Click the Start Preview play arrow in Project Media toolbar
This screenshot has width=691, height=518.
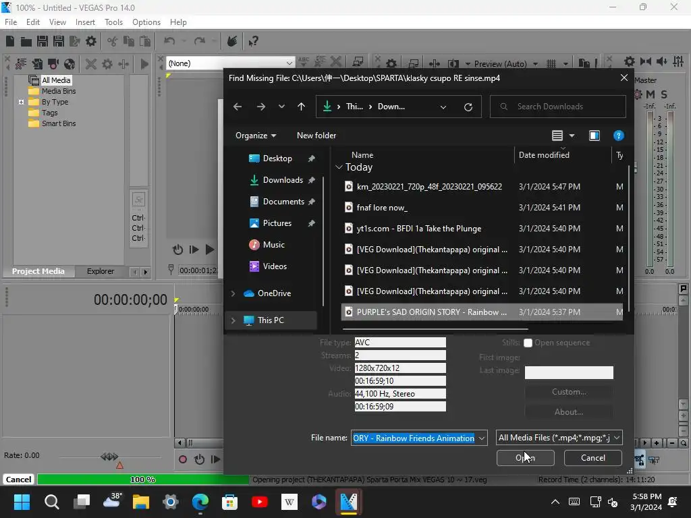tap(144, 64)
